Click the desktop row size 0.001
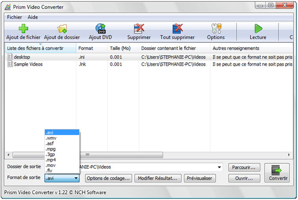 [x=116, y=57]
